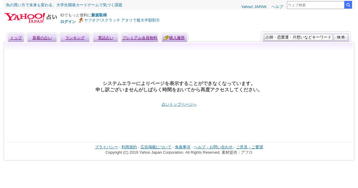Click the blue web search magnifier button
Viewport: 358px width, 188px height.
coord(348,5)
